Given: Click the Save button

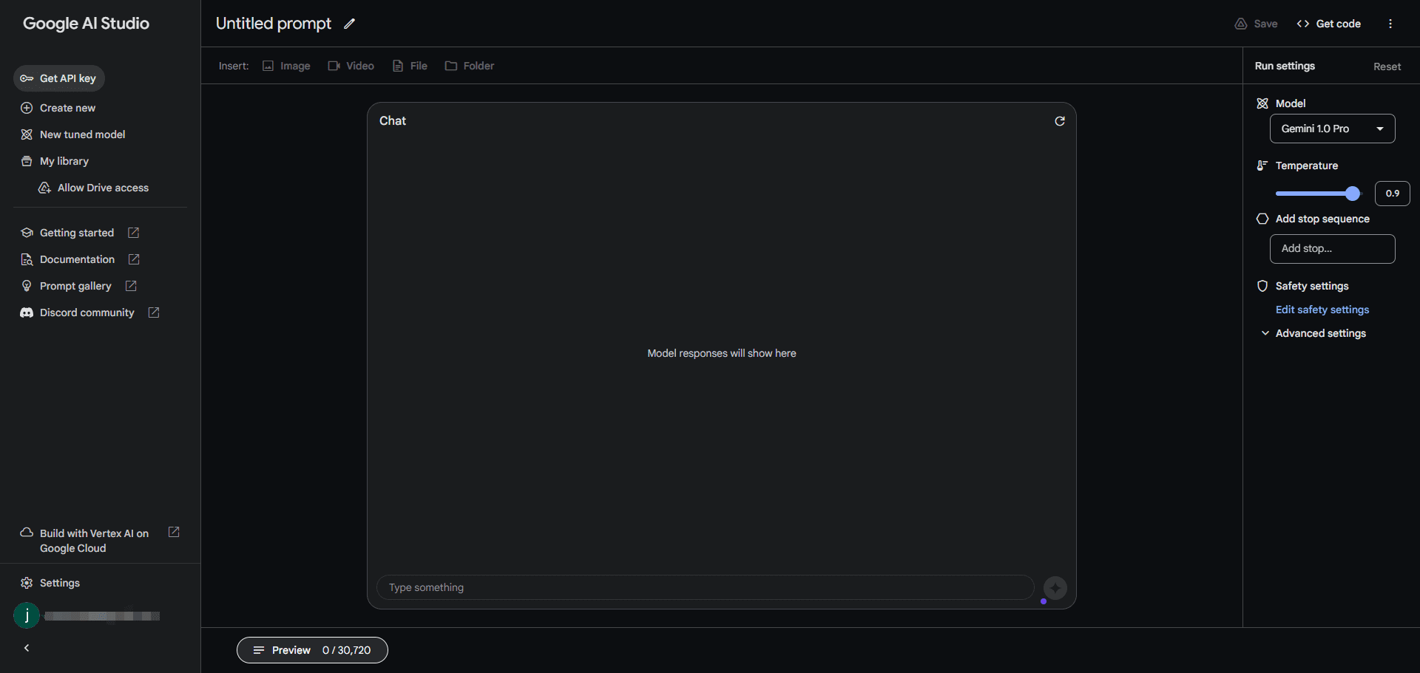Looking at the screenshot, I should click(x=1257, y=24).
